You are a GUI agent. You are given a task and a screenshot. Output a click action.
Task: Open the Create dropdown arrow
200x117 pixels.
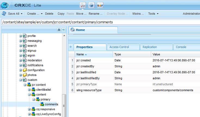42,14
